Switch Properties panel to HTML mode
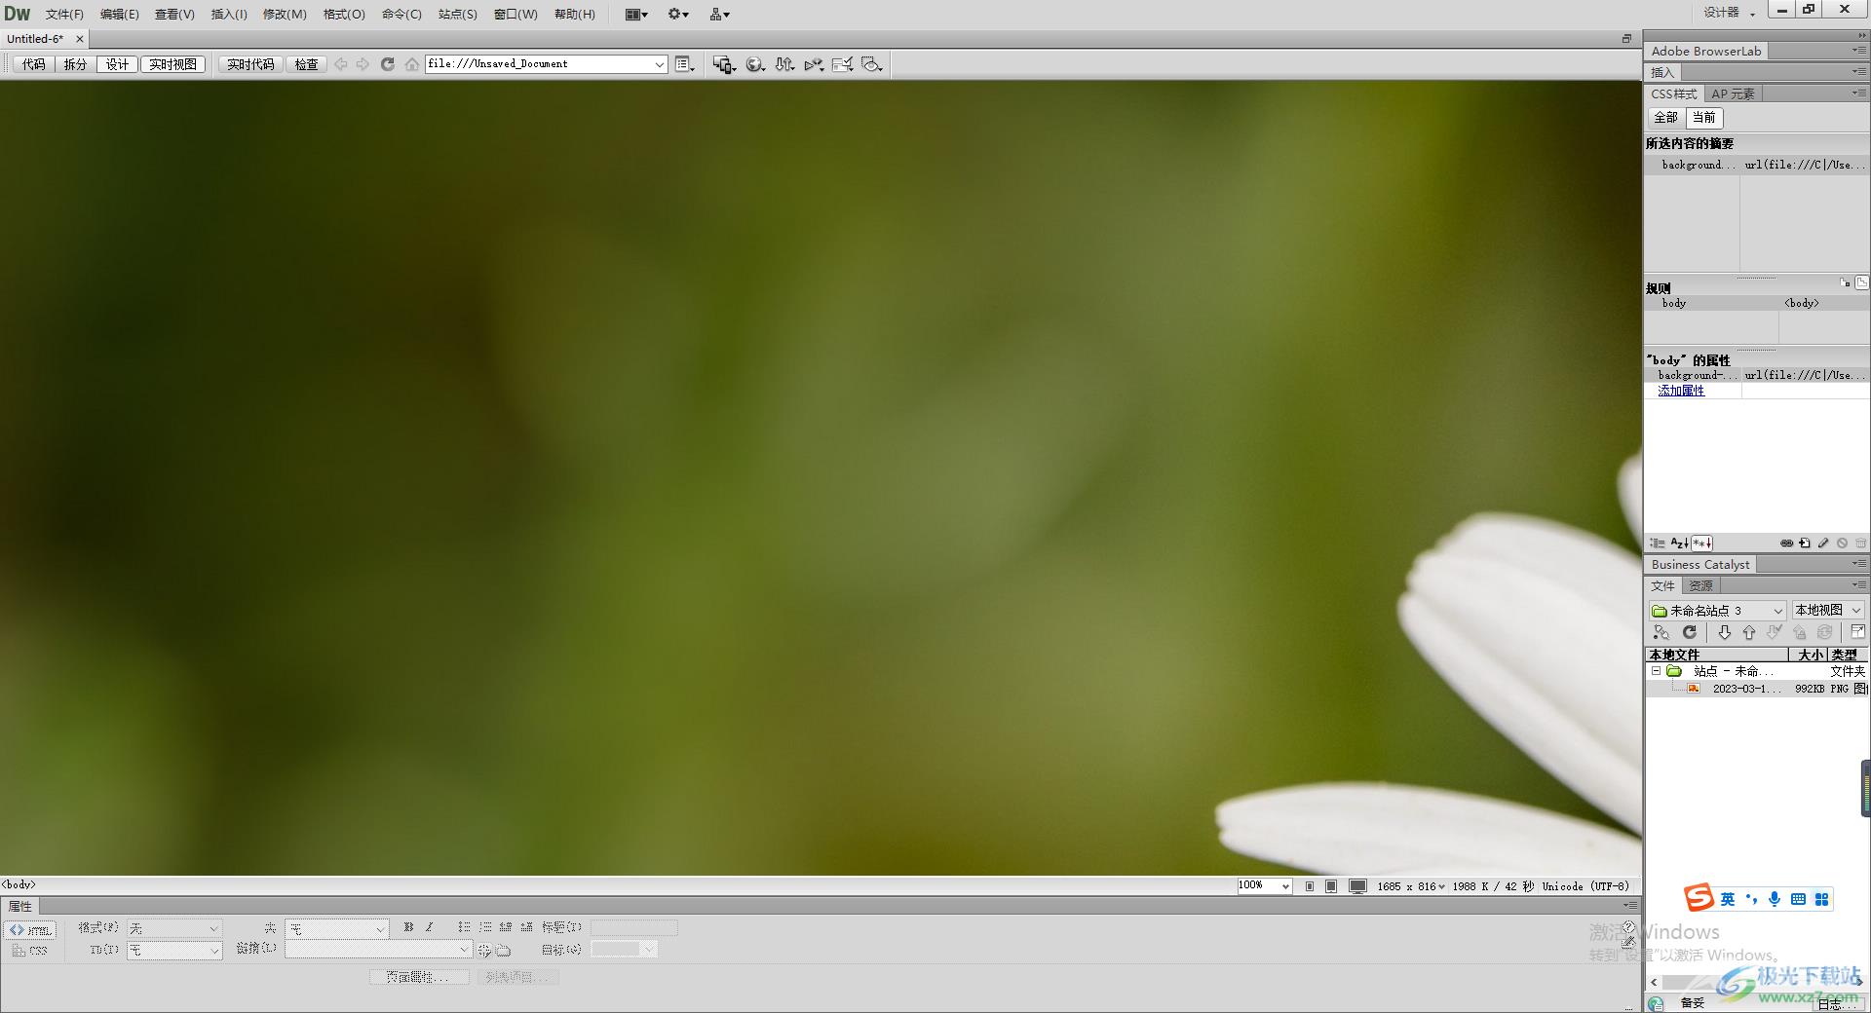1871x1013 pixels. [x=31, y=930]
